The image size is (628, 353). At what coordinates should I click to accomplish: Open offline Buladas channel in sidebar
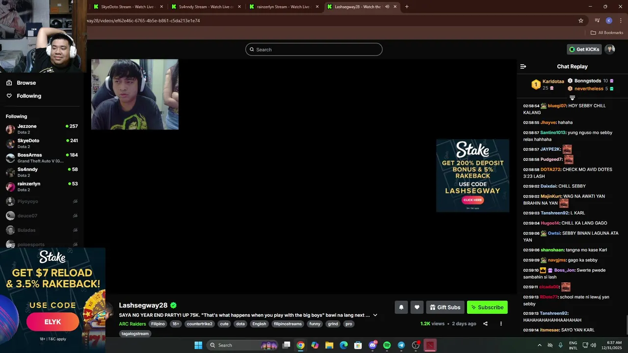point(42,230)
